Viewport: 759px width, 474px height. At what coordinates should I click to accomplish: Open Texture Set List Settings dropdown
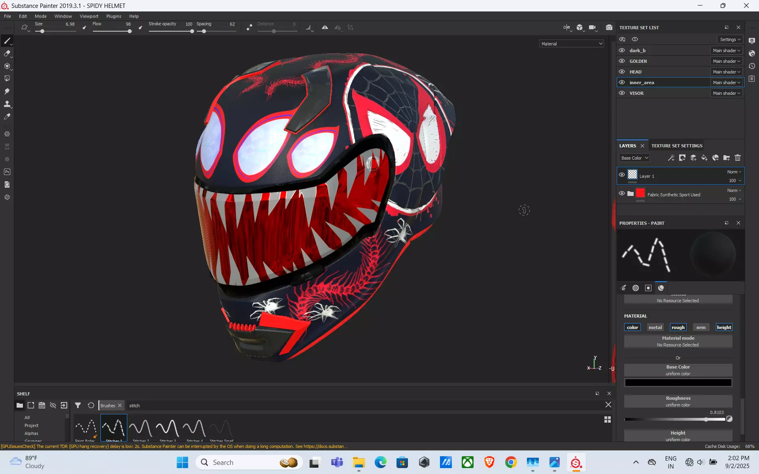(730, 39)
